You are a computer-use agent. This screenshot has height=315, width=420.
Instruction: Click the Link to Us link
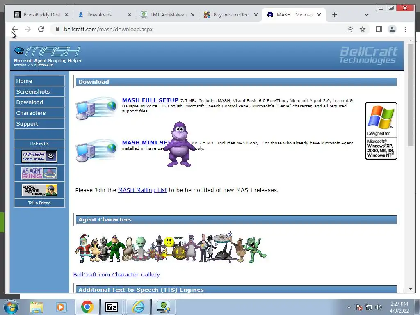pos(39,144)
